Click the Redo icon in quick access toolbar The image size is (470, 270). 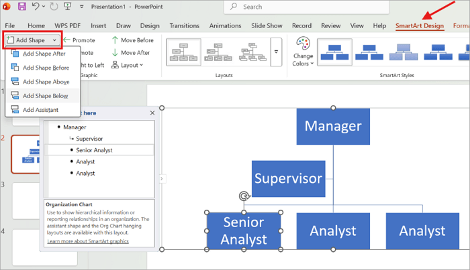(x=54, y=6)
